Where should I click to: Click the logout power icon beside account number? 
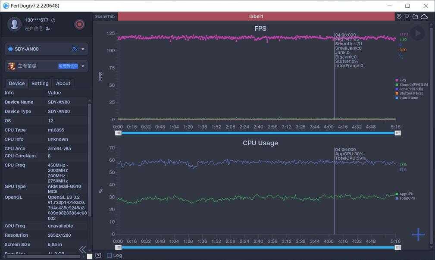[x=53, y=20]
